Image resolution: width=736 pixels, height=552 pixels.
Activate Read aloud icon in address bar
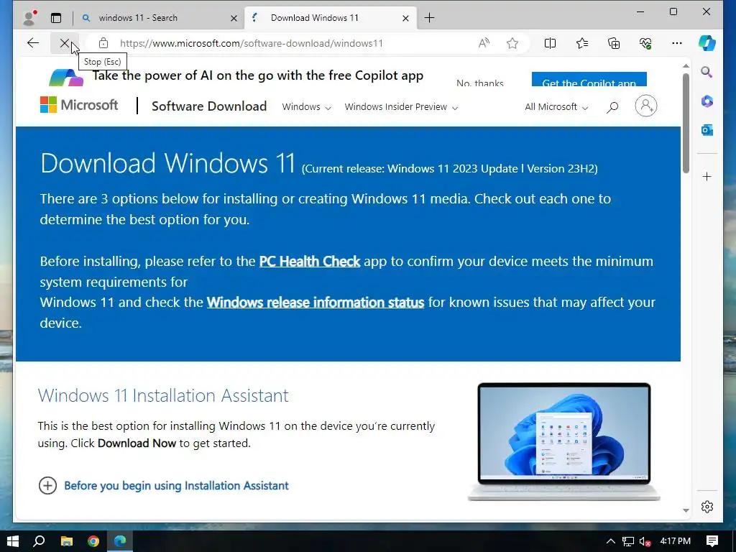[484, 43]
